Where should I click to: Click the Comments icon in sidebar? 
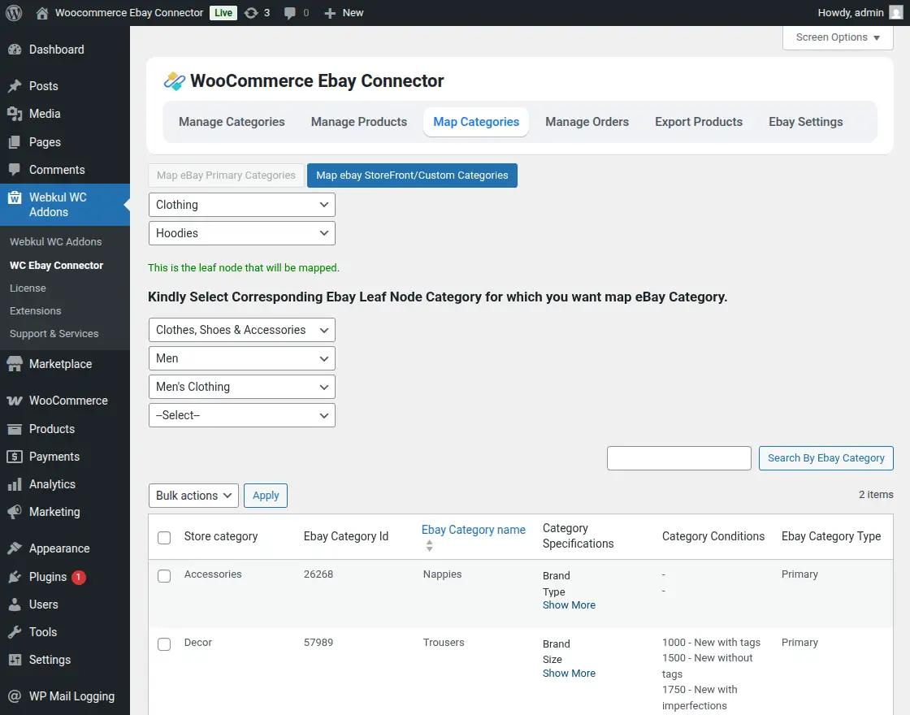(15, 170)
